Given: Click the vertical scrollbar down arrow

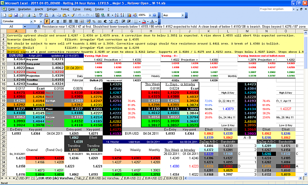Looking at the screenshot, I should click(x=306, y=174).
